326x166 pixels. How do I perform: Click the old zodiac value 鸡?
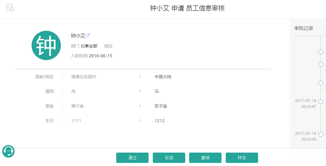pos(73,91)
